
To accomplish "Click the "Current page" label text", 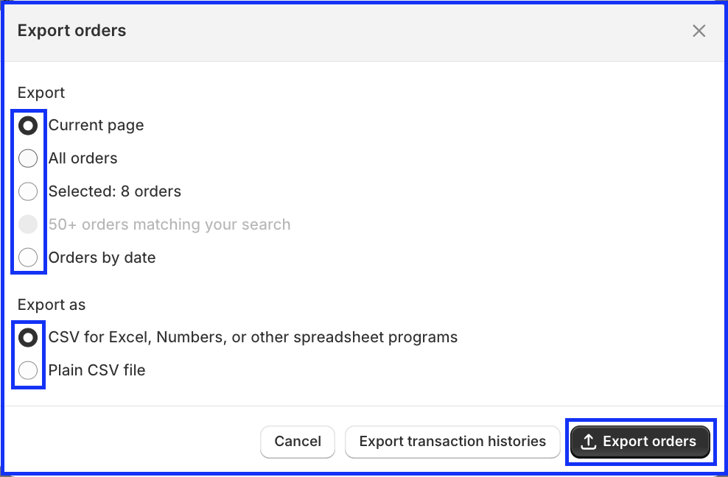I will pos(96,125).
